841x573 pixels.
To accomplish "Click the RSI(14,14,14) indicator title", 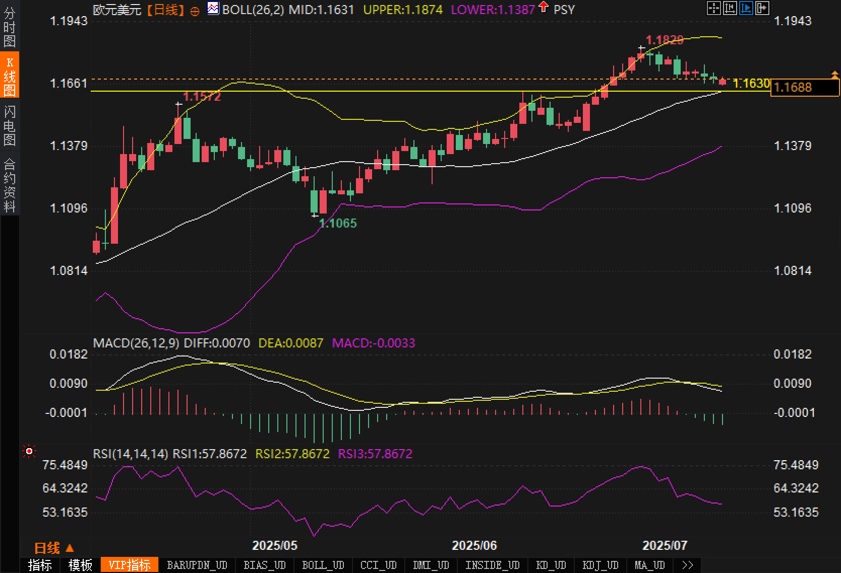I will (131, 454).
